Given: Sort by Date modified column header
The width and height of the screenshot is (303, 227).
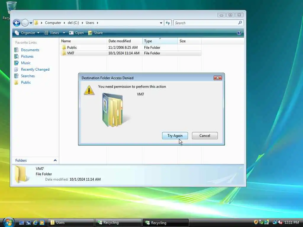Looking at the screenshot, I should pyautogui.click(x=125, y=41).
